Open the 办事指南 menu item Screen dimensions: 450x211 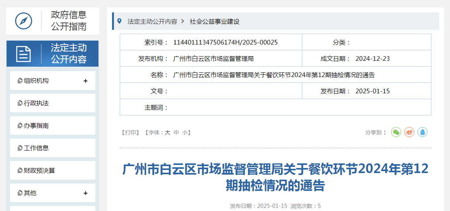point(52,125)
